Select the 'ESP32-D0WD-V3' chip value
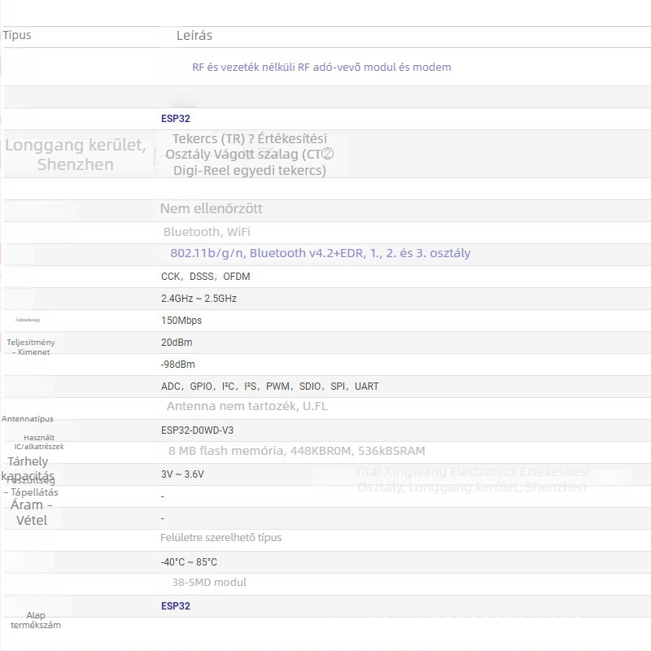 coord(197,430)
